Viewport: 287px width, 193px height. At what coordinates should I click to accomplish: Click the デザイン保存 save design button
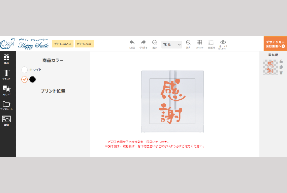(x=84, y=44)
